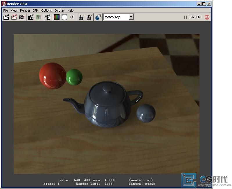Viewport: 232px width, 189px height.
Task: Take a snapshot with the camera icon
Action: click(22, 17)
